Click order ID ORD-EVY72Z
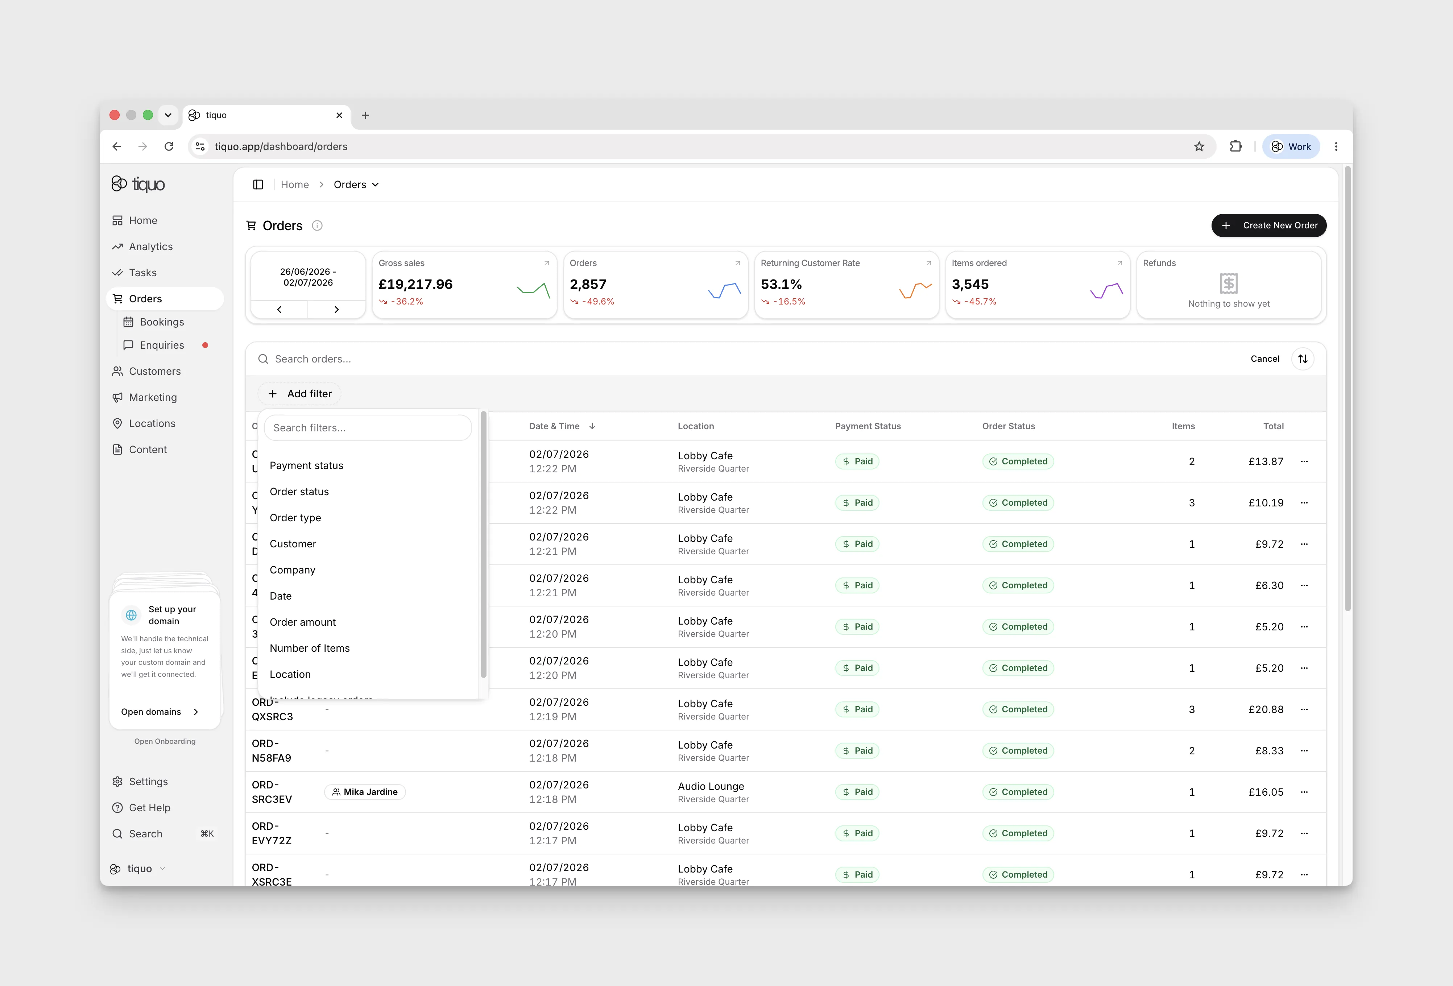Image resolution: width=1453 pixels, height=986 pixels. coord(271,833)
